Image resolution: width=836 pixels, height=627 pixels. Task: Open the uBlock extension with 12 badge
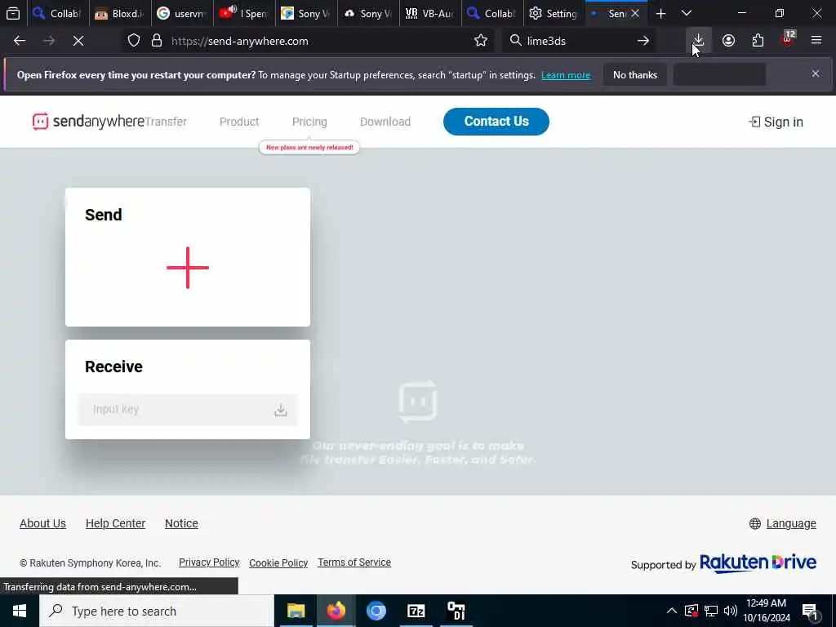click(788, 41)
